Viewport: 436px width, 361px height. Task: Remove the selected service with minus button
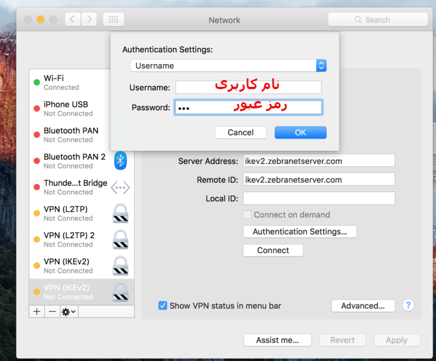click(x=52, y=312)
